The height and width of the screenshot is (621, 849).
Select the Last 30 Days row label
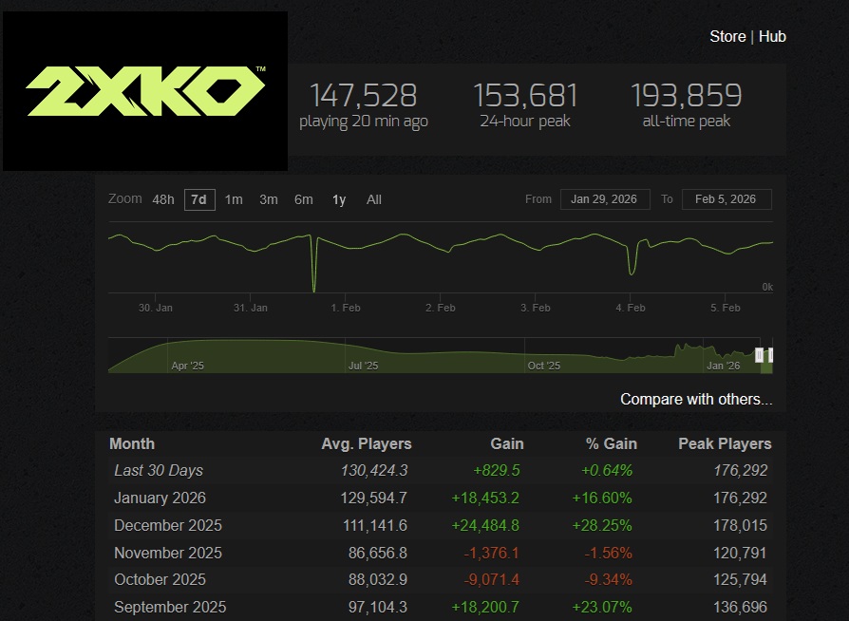pyautogui.click(x=159, y=470)
